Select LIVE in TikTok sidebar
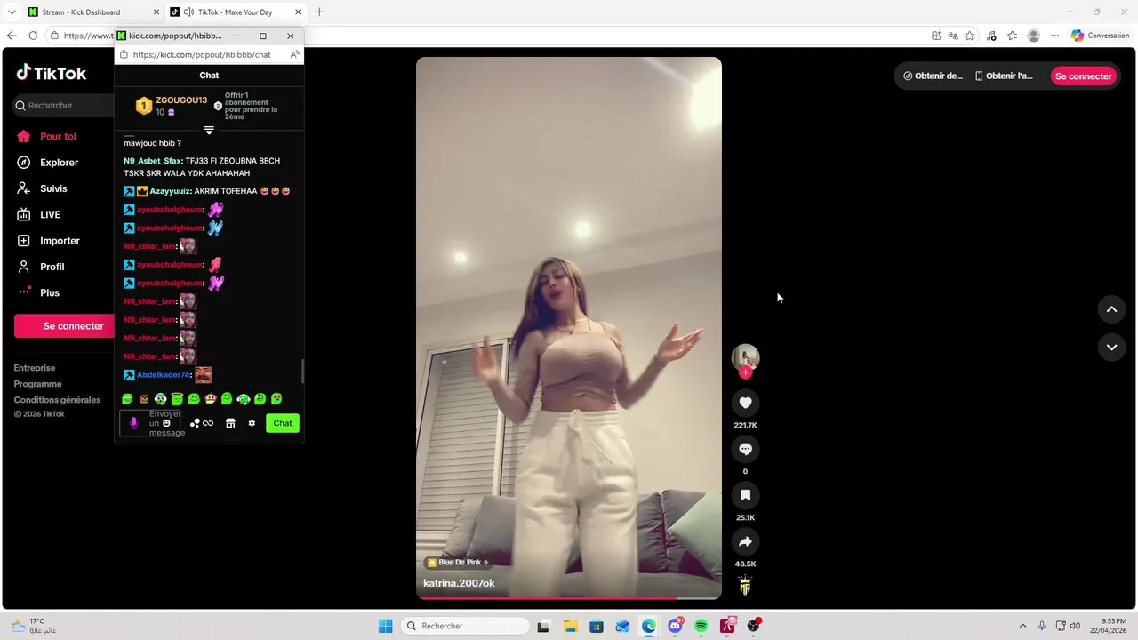Image resolution: width=1138 pixels, height=640 pixels. tap(50, 214)
